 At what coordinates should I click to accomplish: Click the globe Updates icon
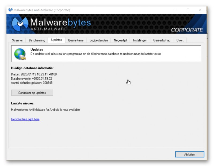click(20, 54)
